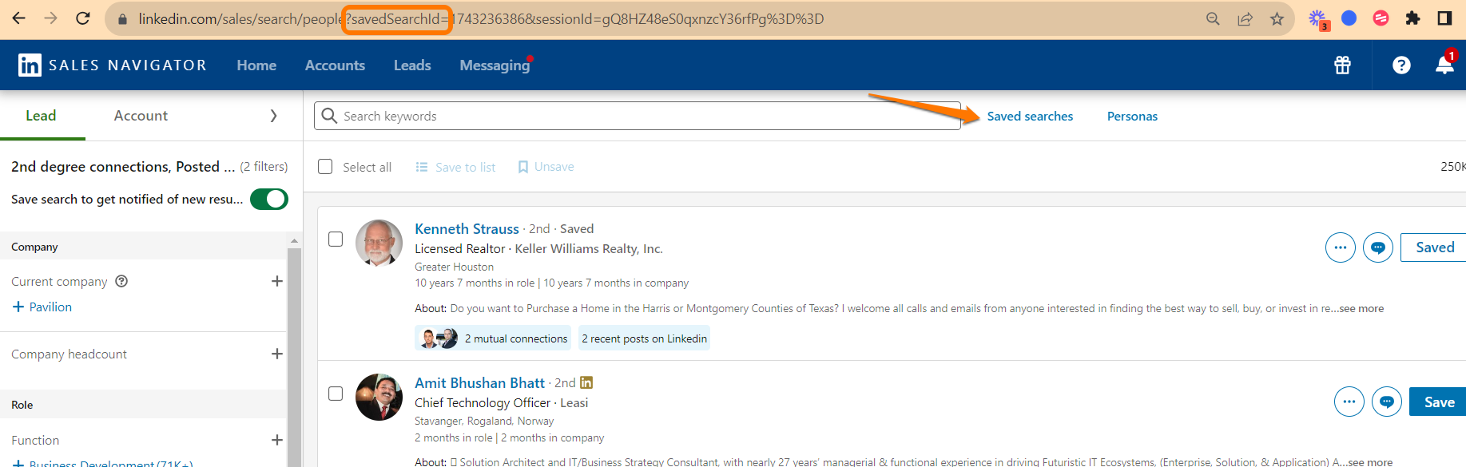Open more actions for Amit Bhushan Bhatt

coord(1349,402)
